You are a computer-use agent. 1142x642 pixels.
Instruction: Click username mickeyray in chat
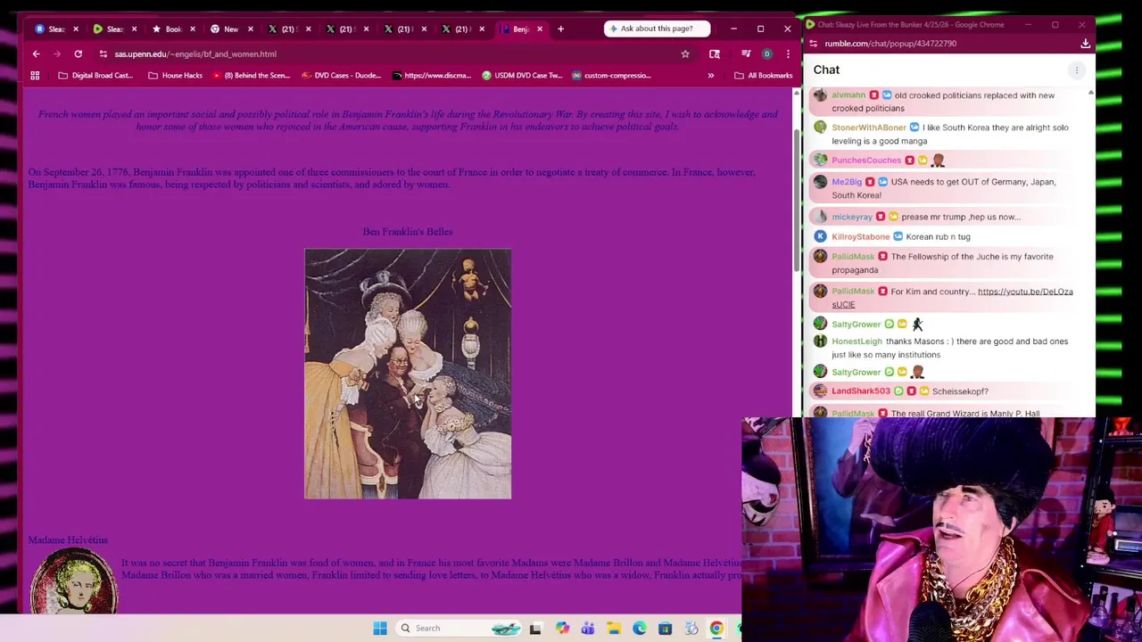[x=852, y=217]
